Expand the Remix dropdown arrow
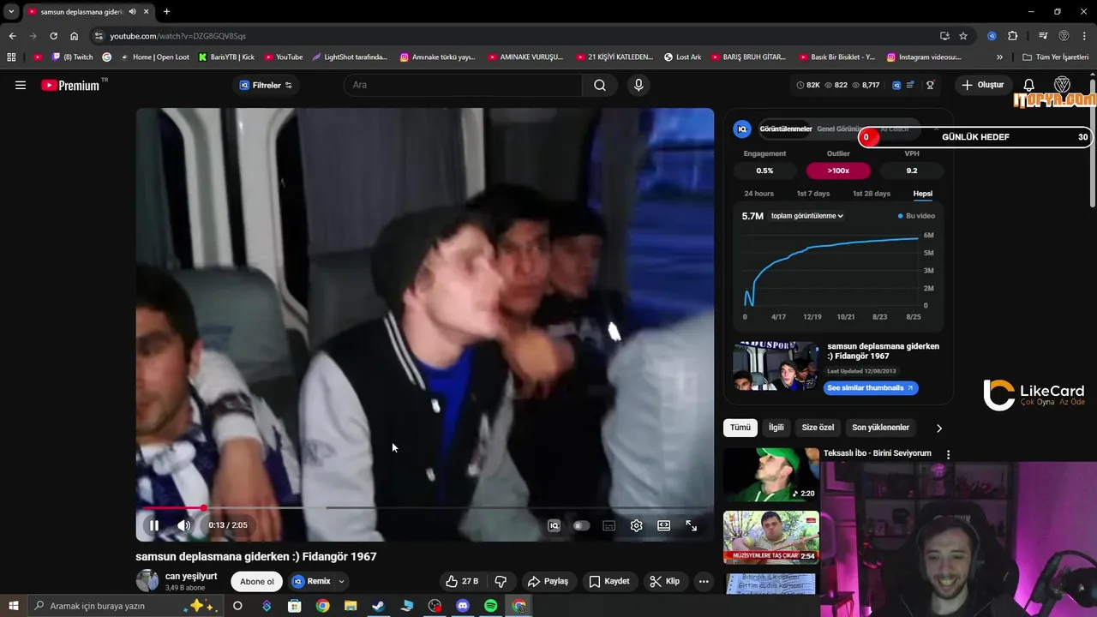 (341, 581)
